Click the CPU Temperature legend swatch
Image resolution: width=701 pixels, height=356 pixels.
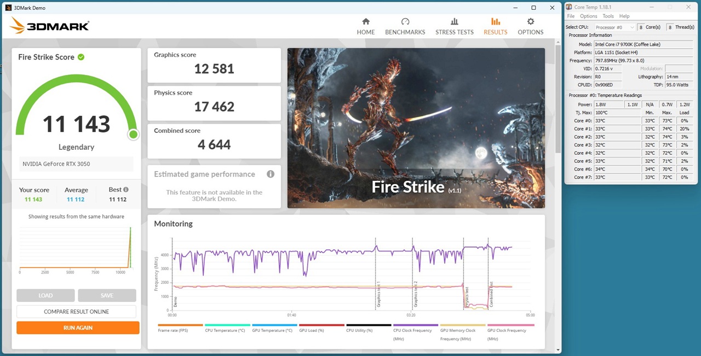tap(227, 325)
